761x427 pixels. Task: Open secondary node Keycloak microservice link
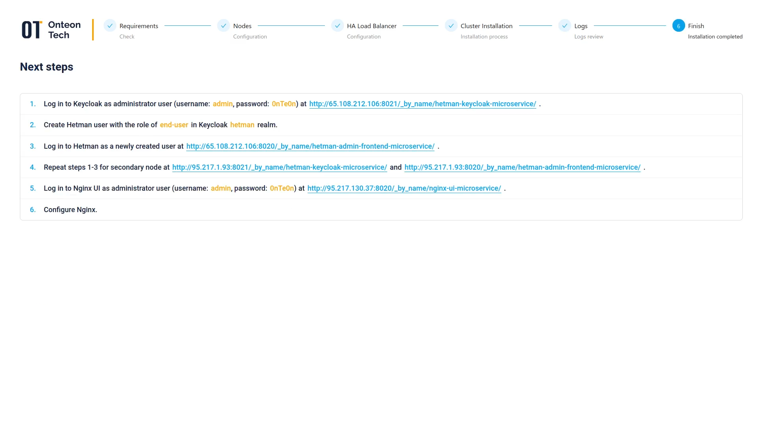(x=279, y=167)
